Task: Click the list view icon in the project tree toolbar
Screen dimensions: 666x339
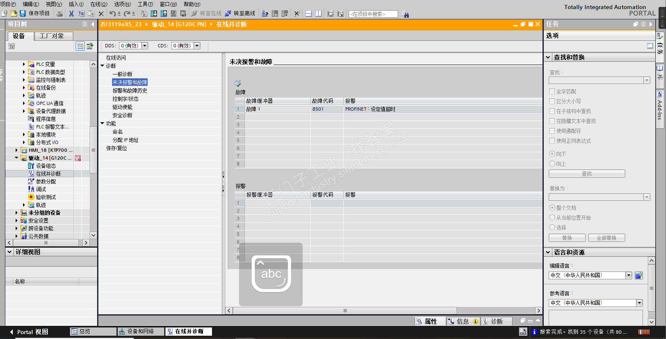Action: point(80,46)
